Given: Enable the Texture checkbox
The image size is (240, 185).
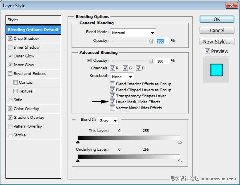Looking at the screenshot, I should tap(15, 91).
